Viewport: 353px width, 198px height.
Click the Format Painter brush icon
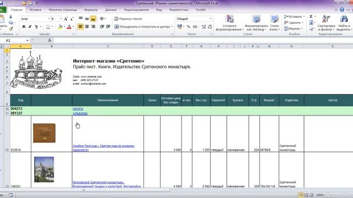click(x=10, y=29)
